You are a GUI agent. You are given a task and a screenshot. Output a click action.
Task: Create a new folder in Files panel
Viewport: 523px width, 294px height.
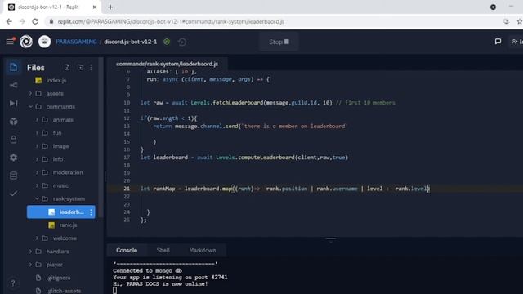click(x=80, y=67)
